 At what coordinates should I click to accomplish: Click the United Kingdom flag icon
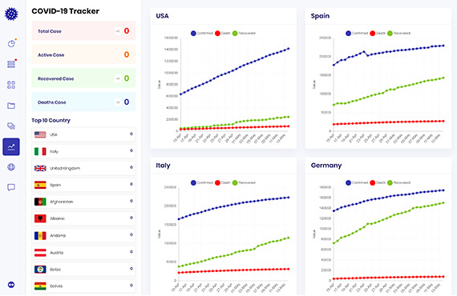[40, 168]
